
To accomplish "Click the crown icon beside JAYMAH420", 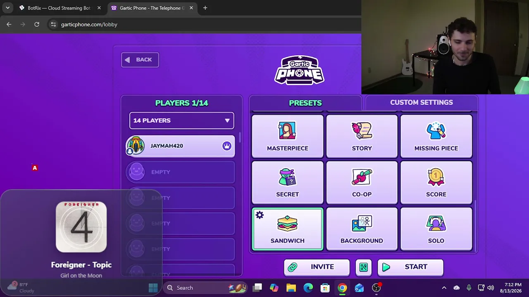I will 226,146.
